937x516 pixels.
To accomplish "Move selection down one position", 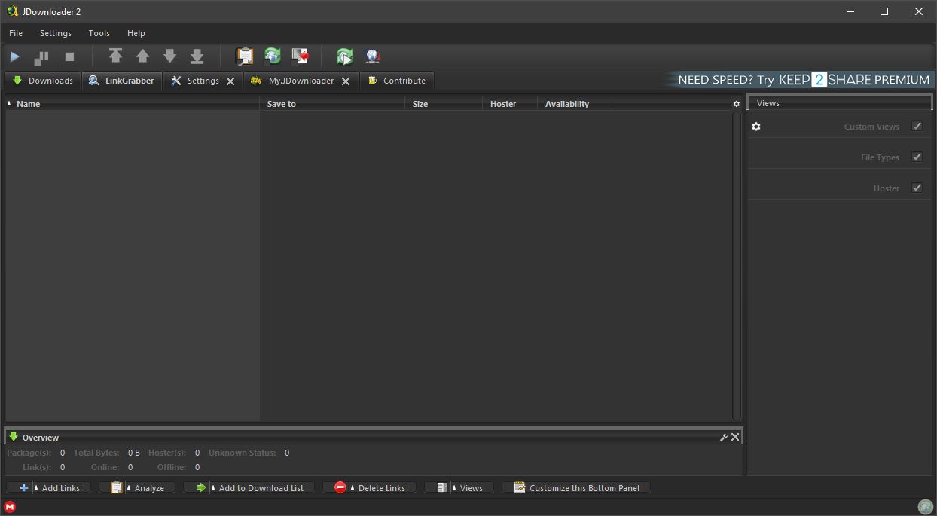I will [170, 56].
